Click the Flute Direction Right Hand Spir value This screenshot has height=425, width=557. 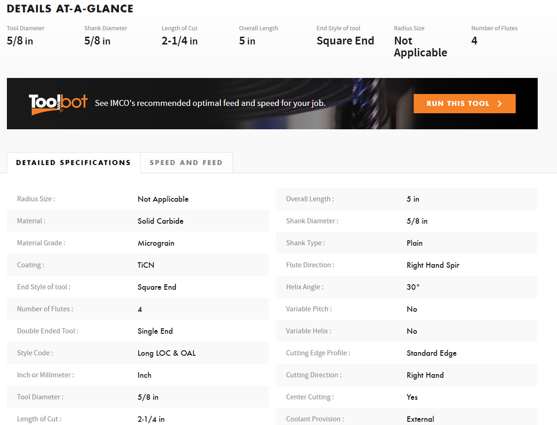[x=433, y=265]
